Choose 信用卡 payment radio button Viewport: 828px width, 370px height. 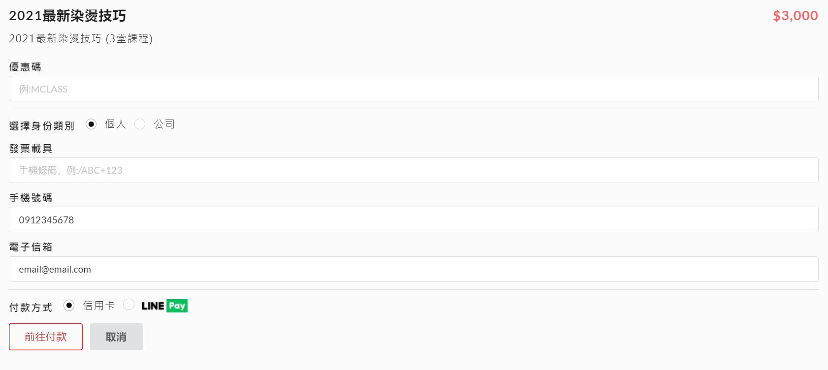click(69, 306)
